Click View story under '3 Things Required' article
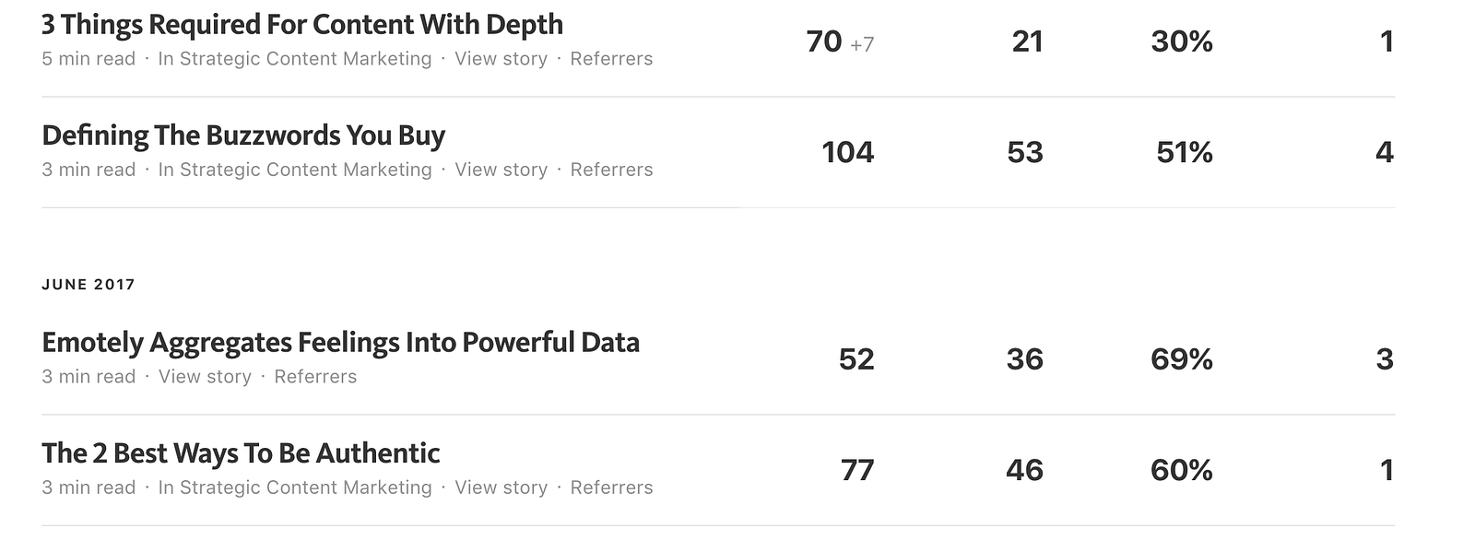The width and height of the screenshot is (1475, 552). pyautogui.click(x=501, y=59)
